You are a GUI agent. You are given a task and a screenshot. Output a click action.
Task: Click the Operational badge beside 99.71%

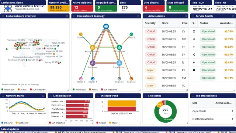pyautogui.click(x=208, y=78)
